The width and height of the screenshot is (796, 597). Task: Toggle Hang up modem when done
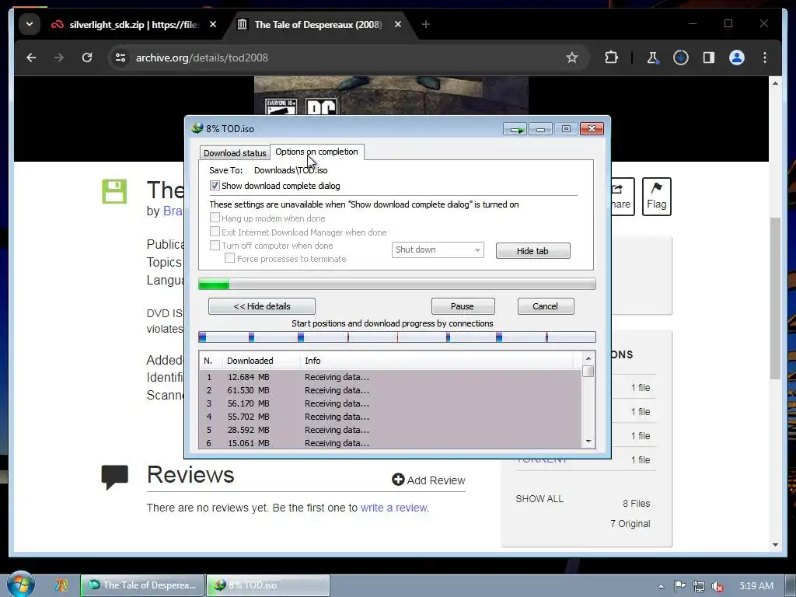215,218
